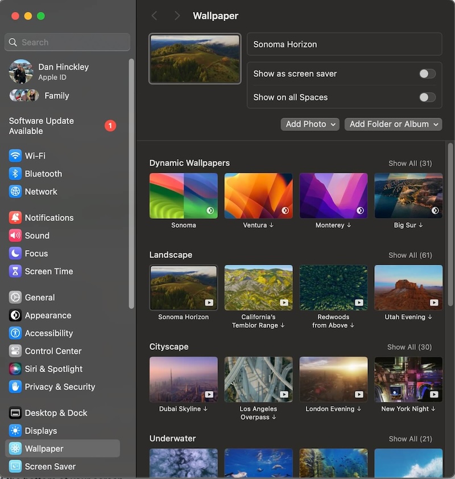Show all 31 Dynamic Wallpapers
Image resolution: width=455 pixels, height=479 pixels.
coord(410,164)
